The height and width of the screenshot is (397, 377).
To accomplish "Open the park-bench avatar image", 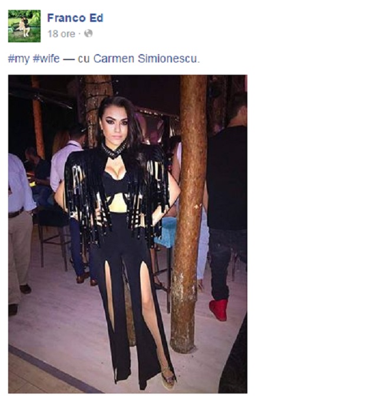I will pos(24,26).
